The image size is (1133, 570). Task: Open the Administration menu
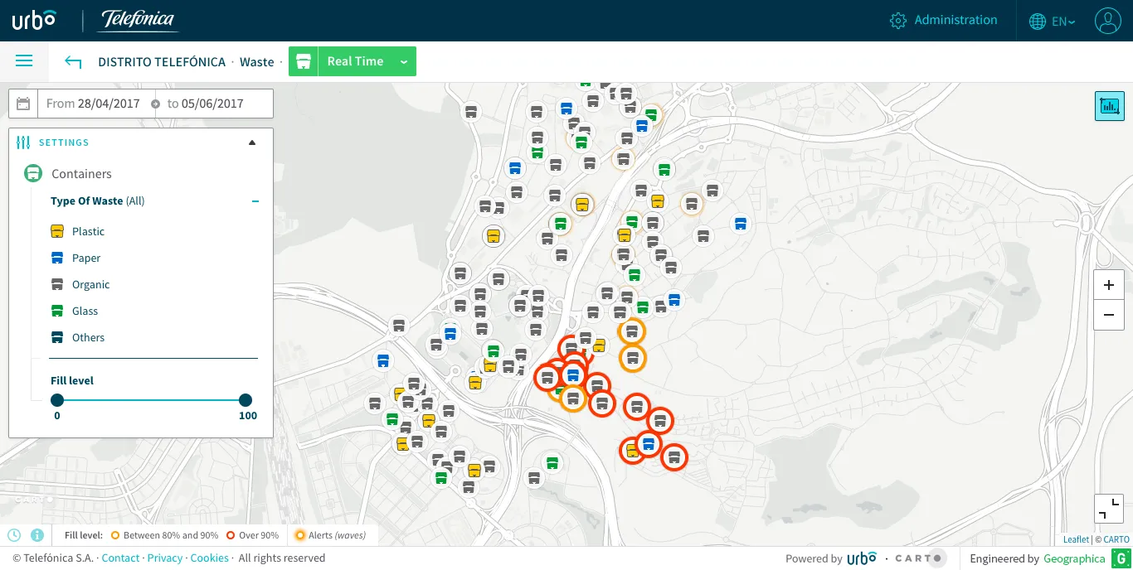pos(943,21)
